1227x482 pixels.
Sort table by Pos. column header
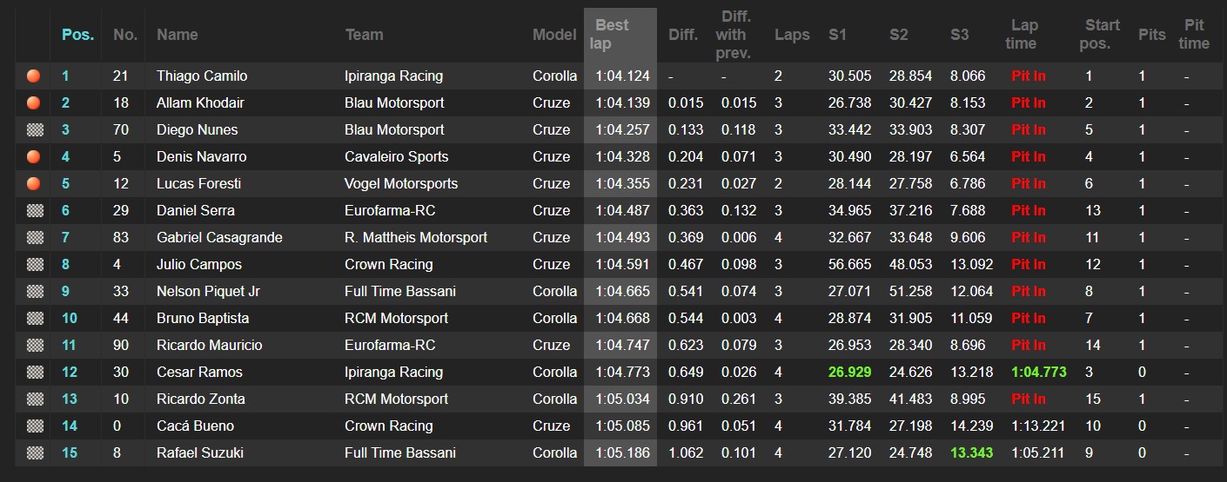(x=78, y=35)
